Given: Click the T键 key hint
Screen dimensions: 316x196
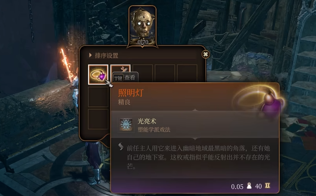Looking at the screenshot, I should pos(118,78).
